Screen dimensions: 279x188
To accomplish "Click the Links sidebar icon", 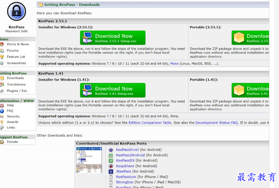I will pos(2,128).
